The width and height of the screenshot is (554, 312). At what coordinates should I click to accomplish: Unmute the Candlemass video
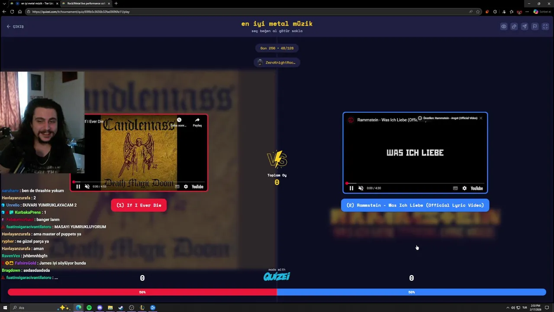[x=87, y=187]
